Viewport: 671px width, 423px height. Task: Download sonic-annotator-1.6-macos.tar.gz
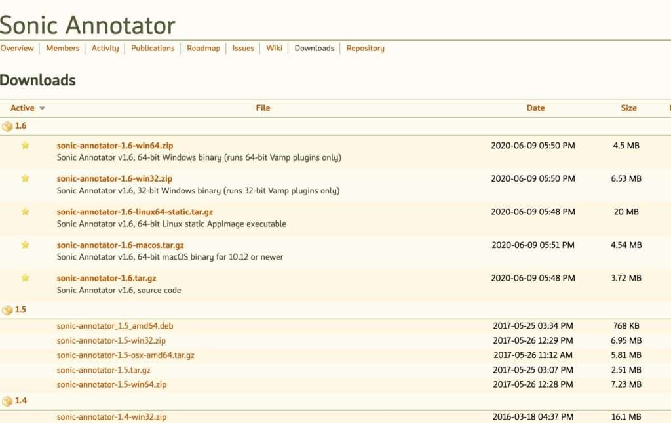[x=121, y=245]
